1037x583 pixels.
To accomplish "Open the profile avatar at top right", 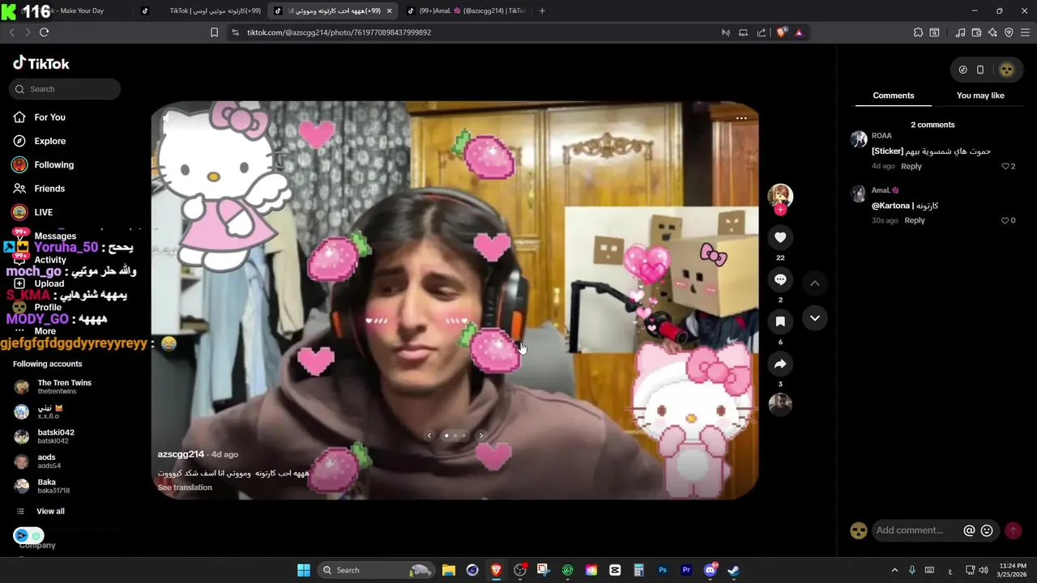I will pos(1006,70).
